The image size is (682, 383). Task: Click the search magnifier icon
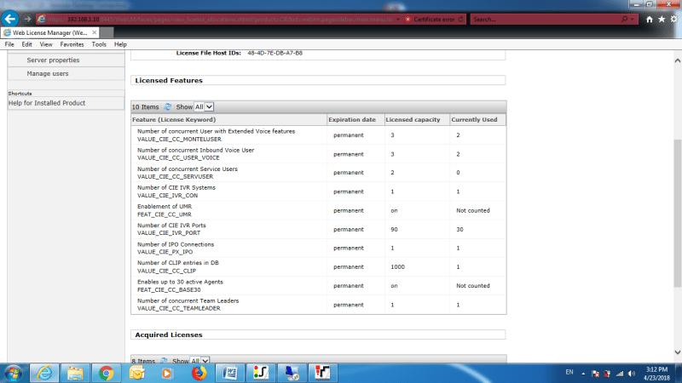pos(624,19)
